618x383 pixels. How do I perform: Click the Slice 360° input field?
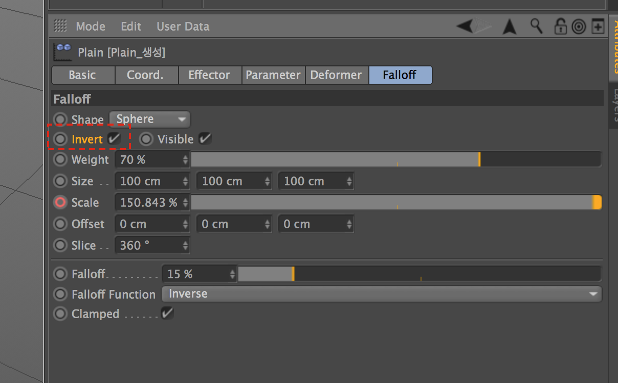pos(147,246)
